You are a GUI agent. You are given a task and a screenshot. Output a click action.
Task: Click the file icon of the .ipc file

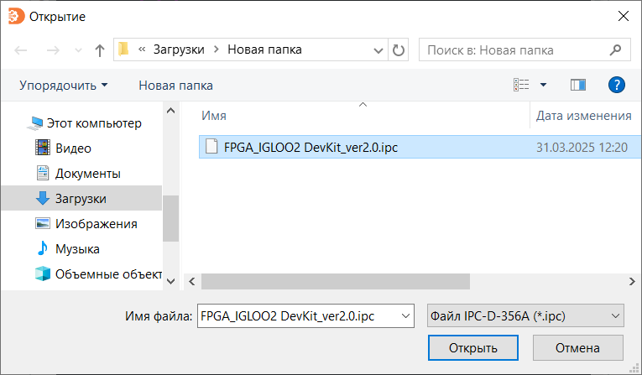(x=211, y=146)
